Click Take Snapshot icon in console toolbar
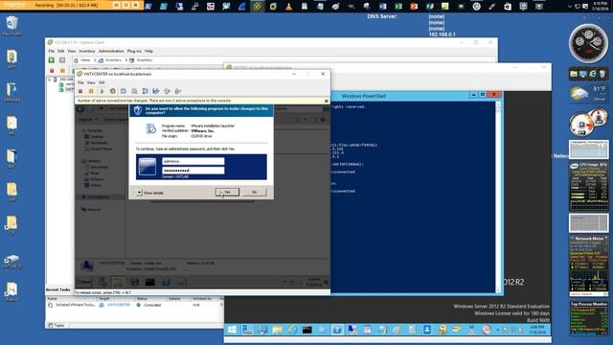Image resolution: width=613 pixels, height=345 pixels. pyautogui.click(x=124, y=91)
